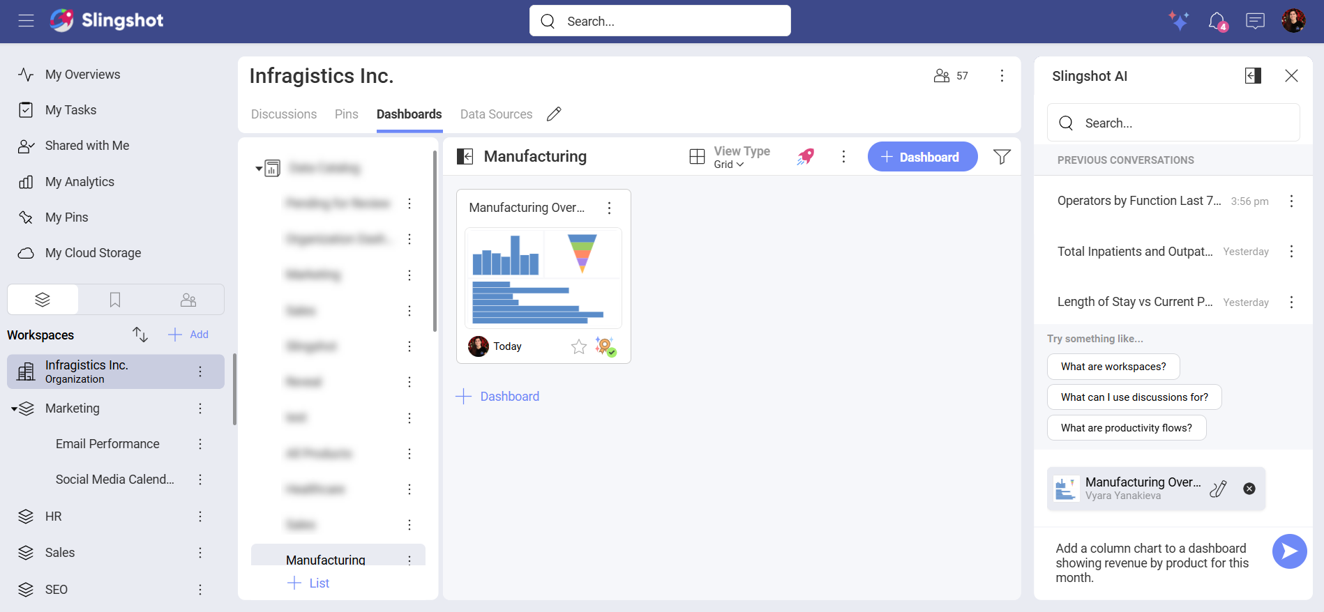Close the Slingshot AI panel
1324x612 pixels.
[1291, 76]
